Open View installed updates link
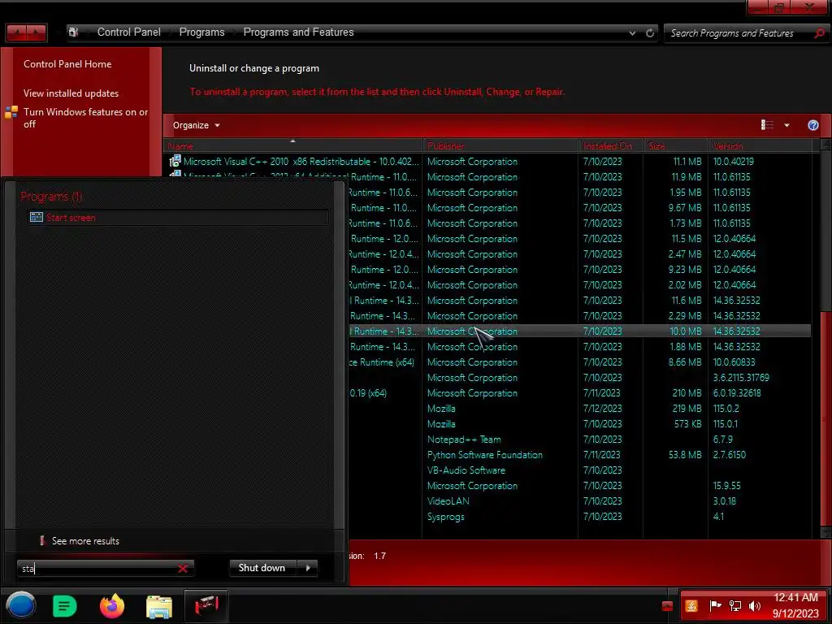The width and height of the screenshot is (832, 624). pyautogui.click(x=71, y=93)
